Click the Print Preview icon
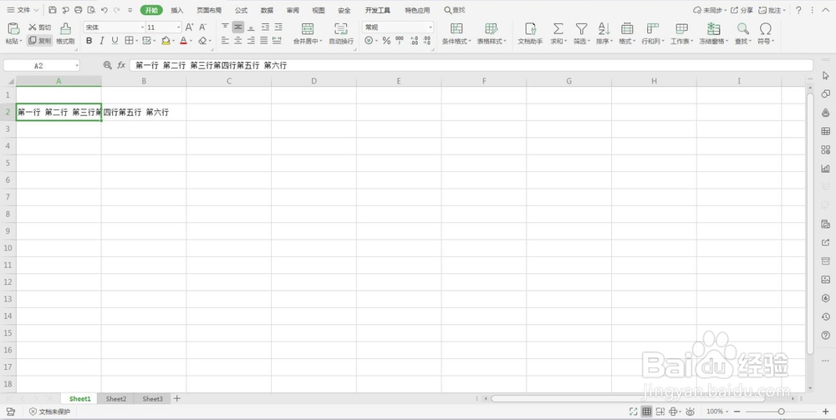This screenshot has height=420, width=836. (92, 10)
